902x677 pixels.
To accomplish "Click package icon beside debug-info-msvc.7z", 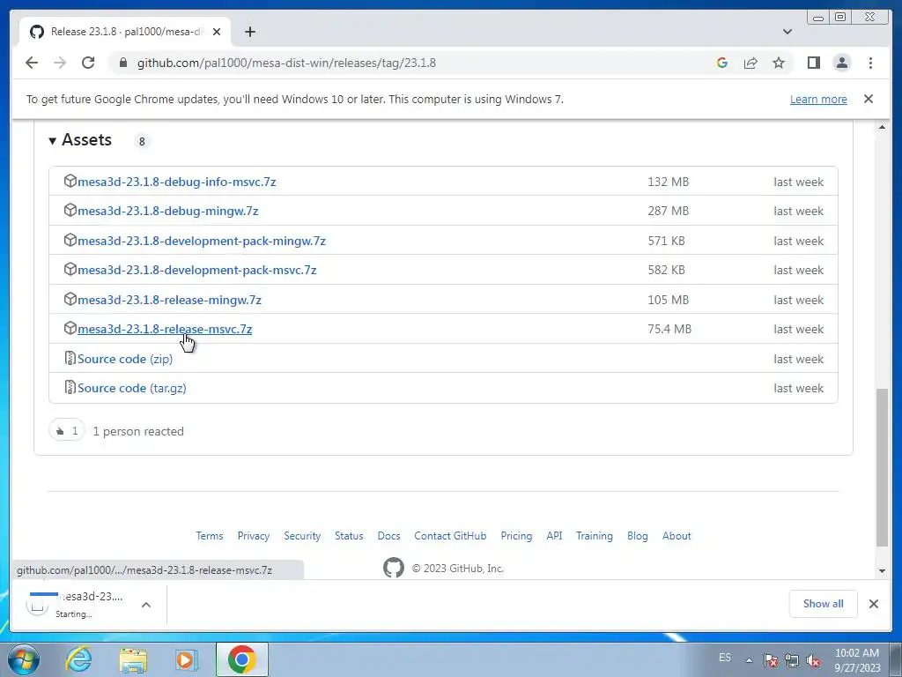I will pos(70,181).
